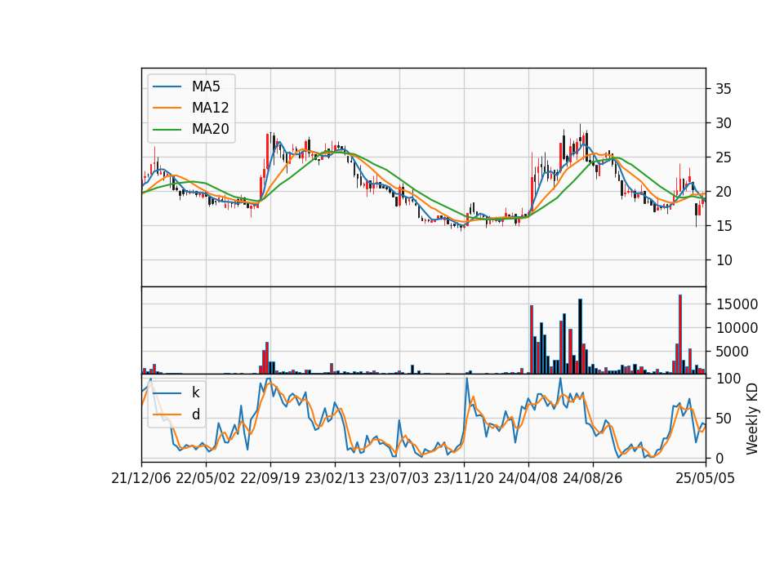Click the x-axis date 23/07/03
This screenshot has height=563, width=784.
point(399,478)
